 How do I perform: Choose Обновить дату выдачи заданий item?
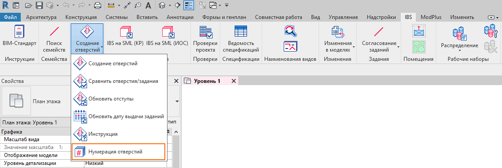119,116
